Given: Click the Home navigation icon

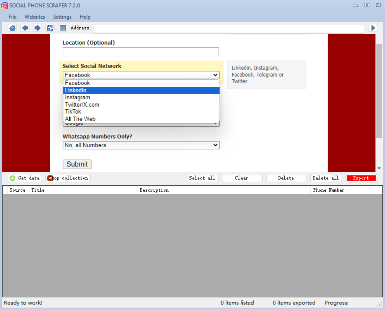Looking at the screenshot, I should point(12,28).
